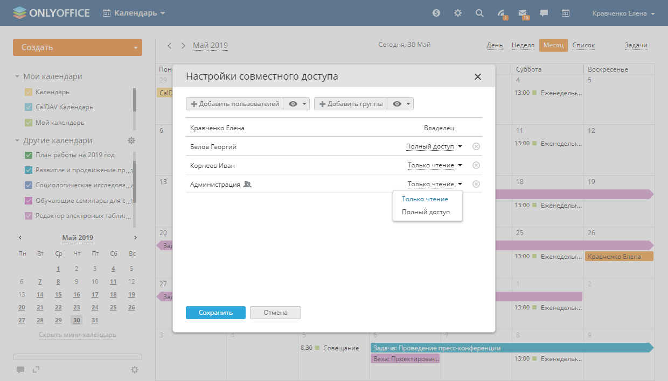Select Полный доступ from the dropdown menu
Image resolution: width=668 pixels, height=381 pixels.
tap(426, 212)
